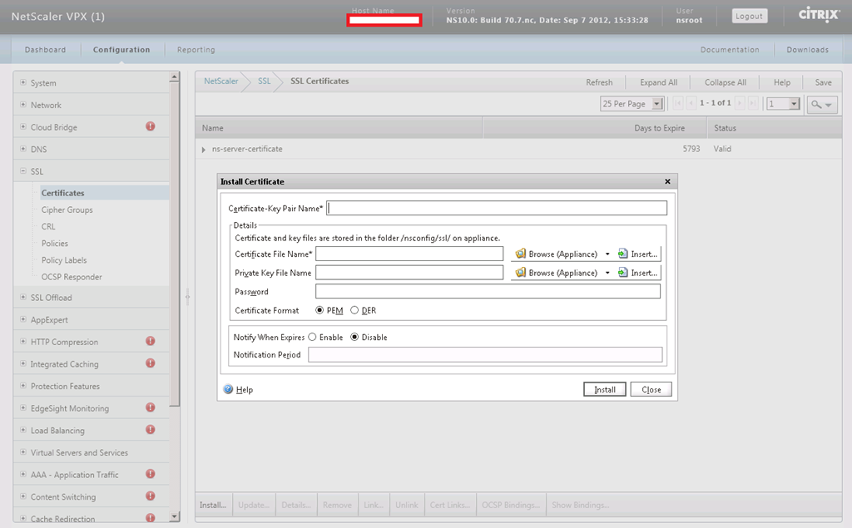Click the search magnifier icon in toolbar

pyautogui.click(x=817, y=104)
